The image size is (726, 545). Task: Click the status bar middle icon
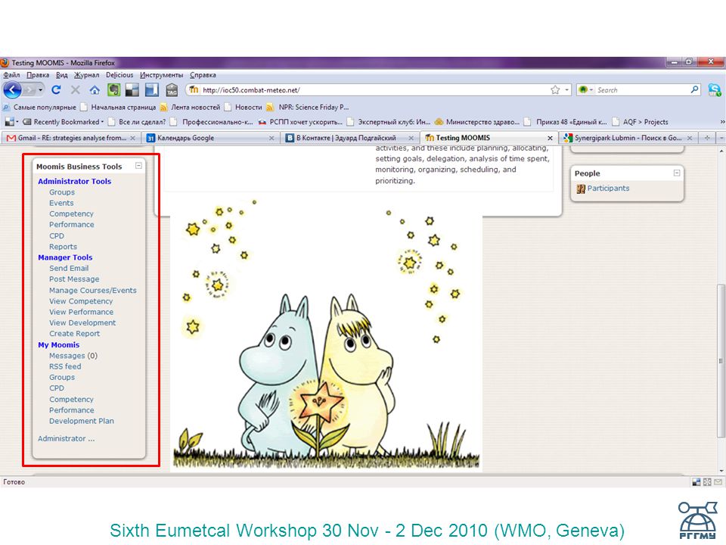coord(707,482)
